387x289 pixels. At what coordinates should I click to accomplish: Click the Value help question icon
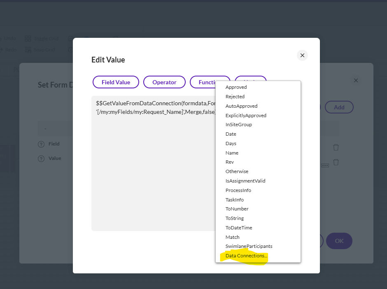(x=41, y=159)
